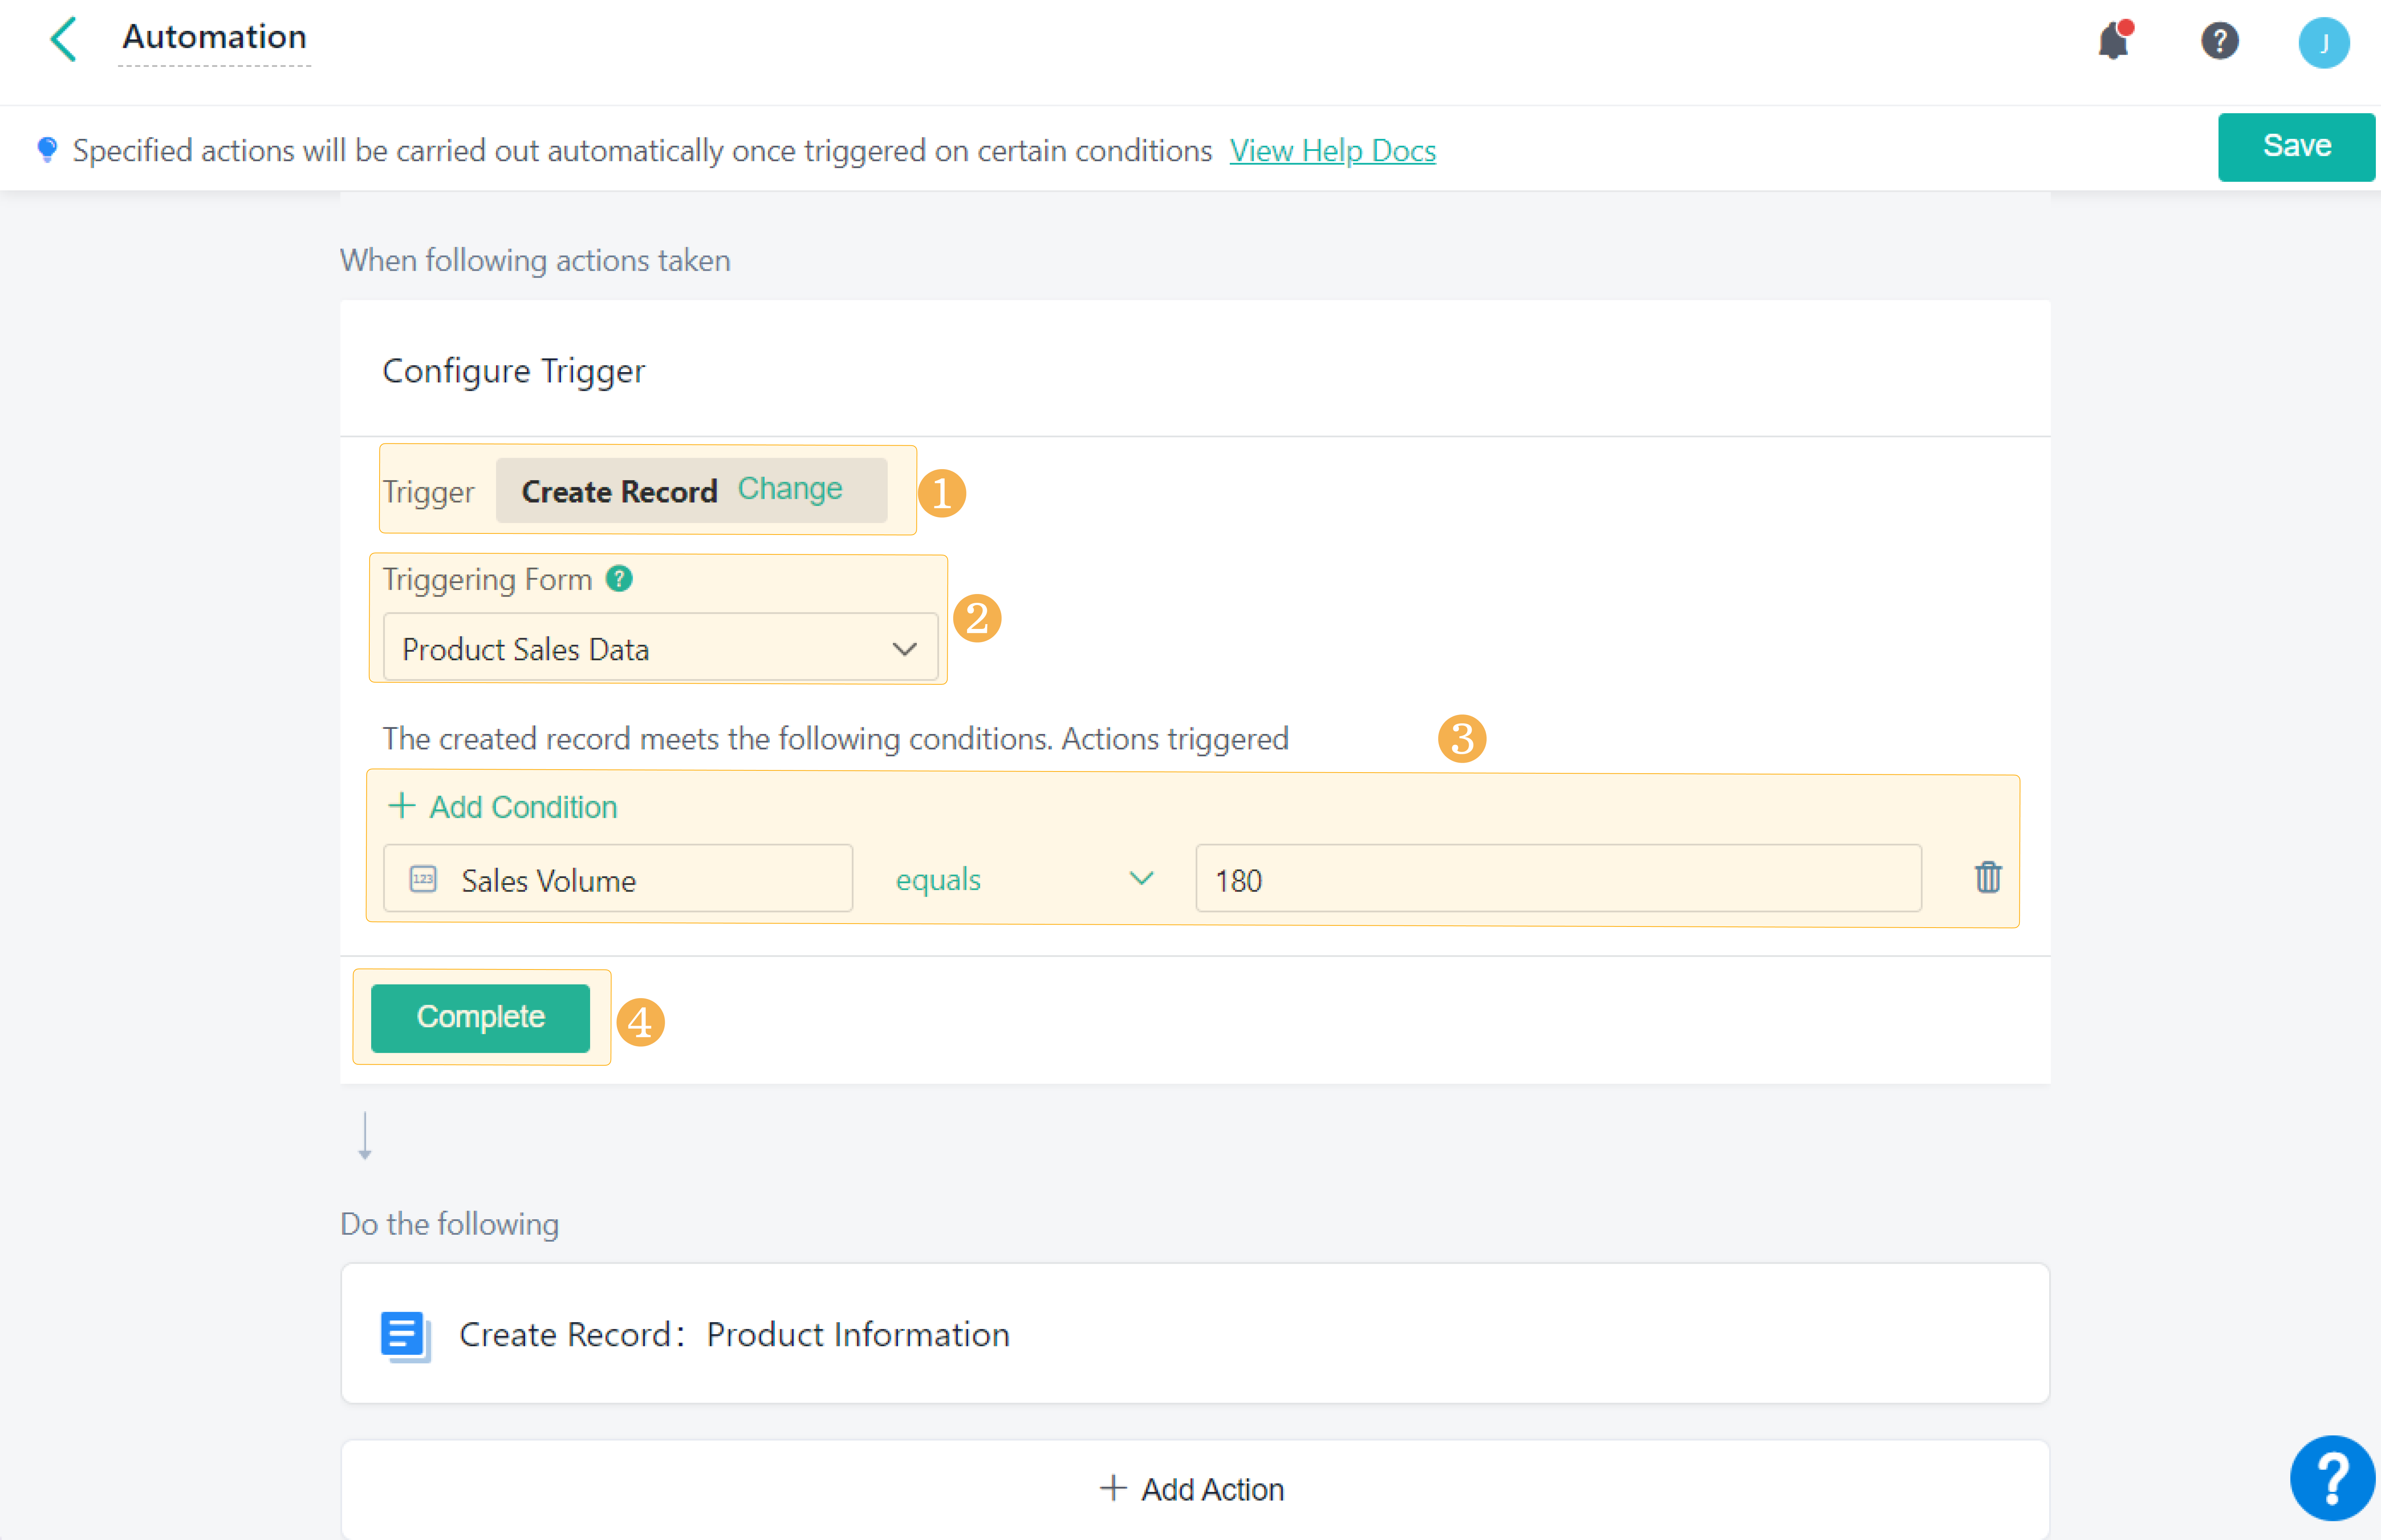Click the 180 value input field

coord(1557,880)
